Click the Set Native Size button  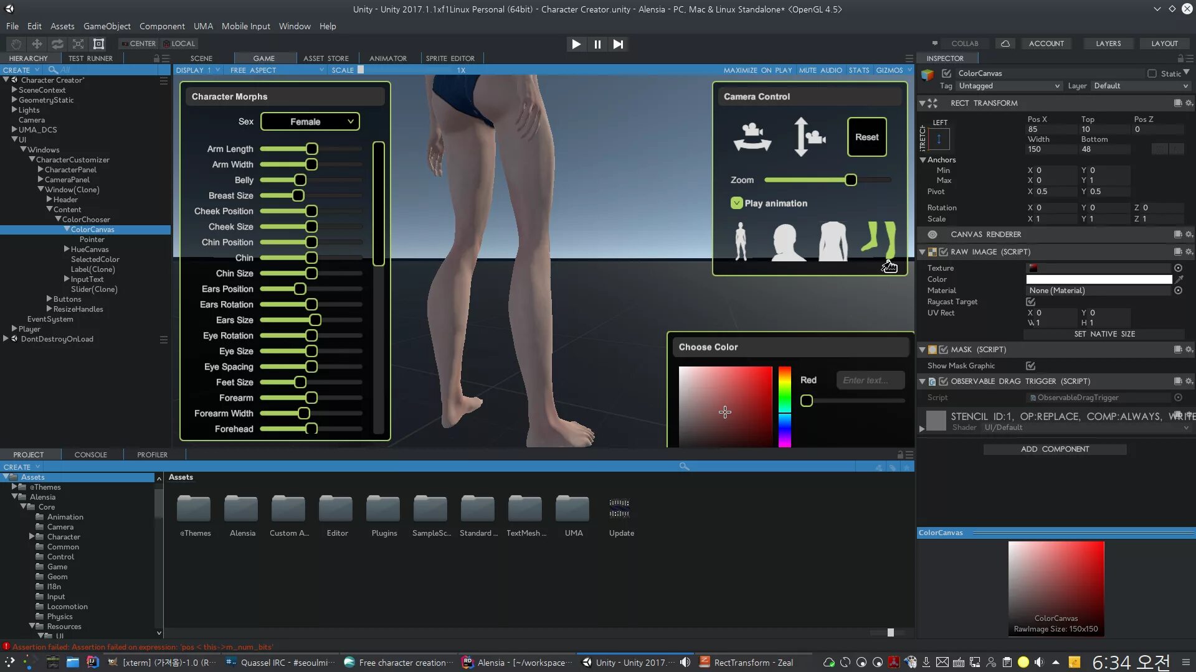[x=1104, y=334]
